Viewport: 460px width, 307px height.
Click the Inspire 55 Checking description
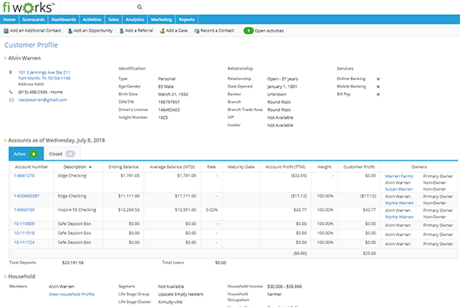(77, 210)
